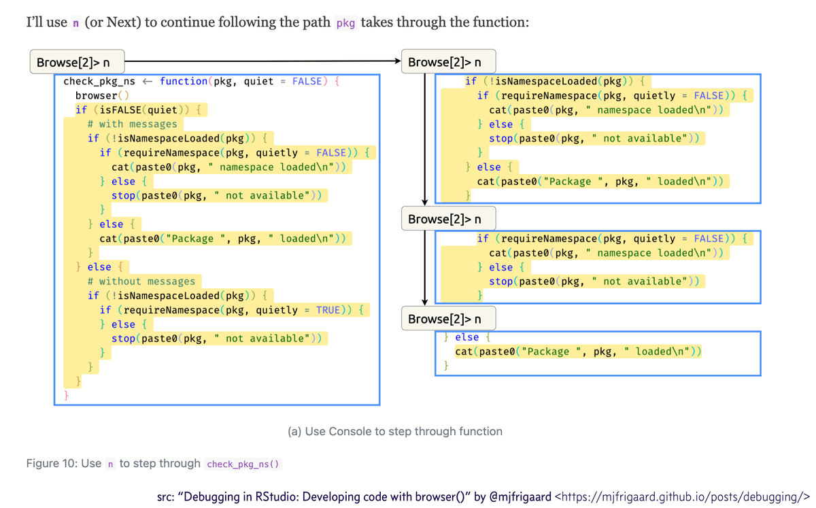Click the 'Browse[2]> n' label above the check_pkg_ns code
This screenshot has width=816, height=508.
click(77, 62)
